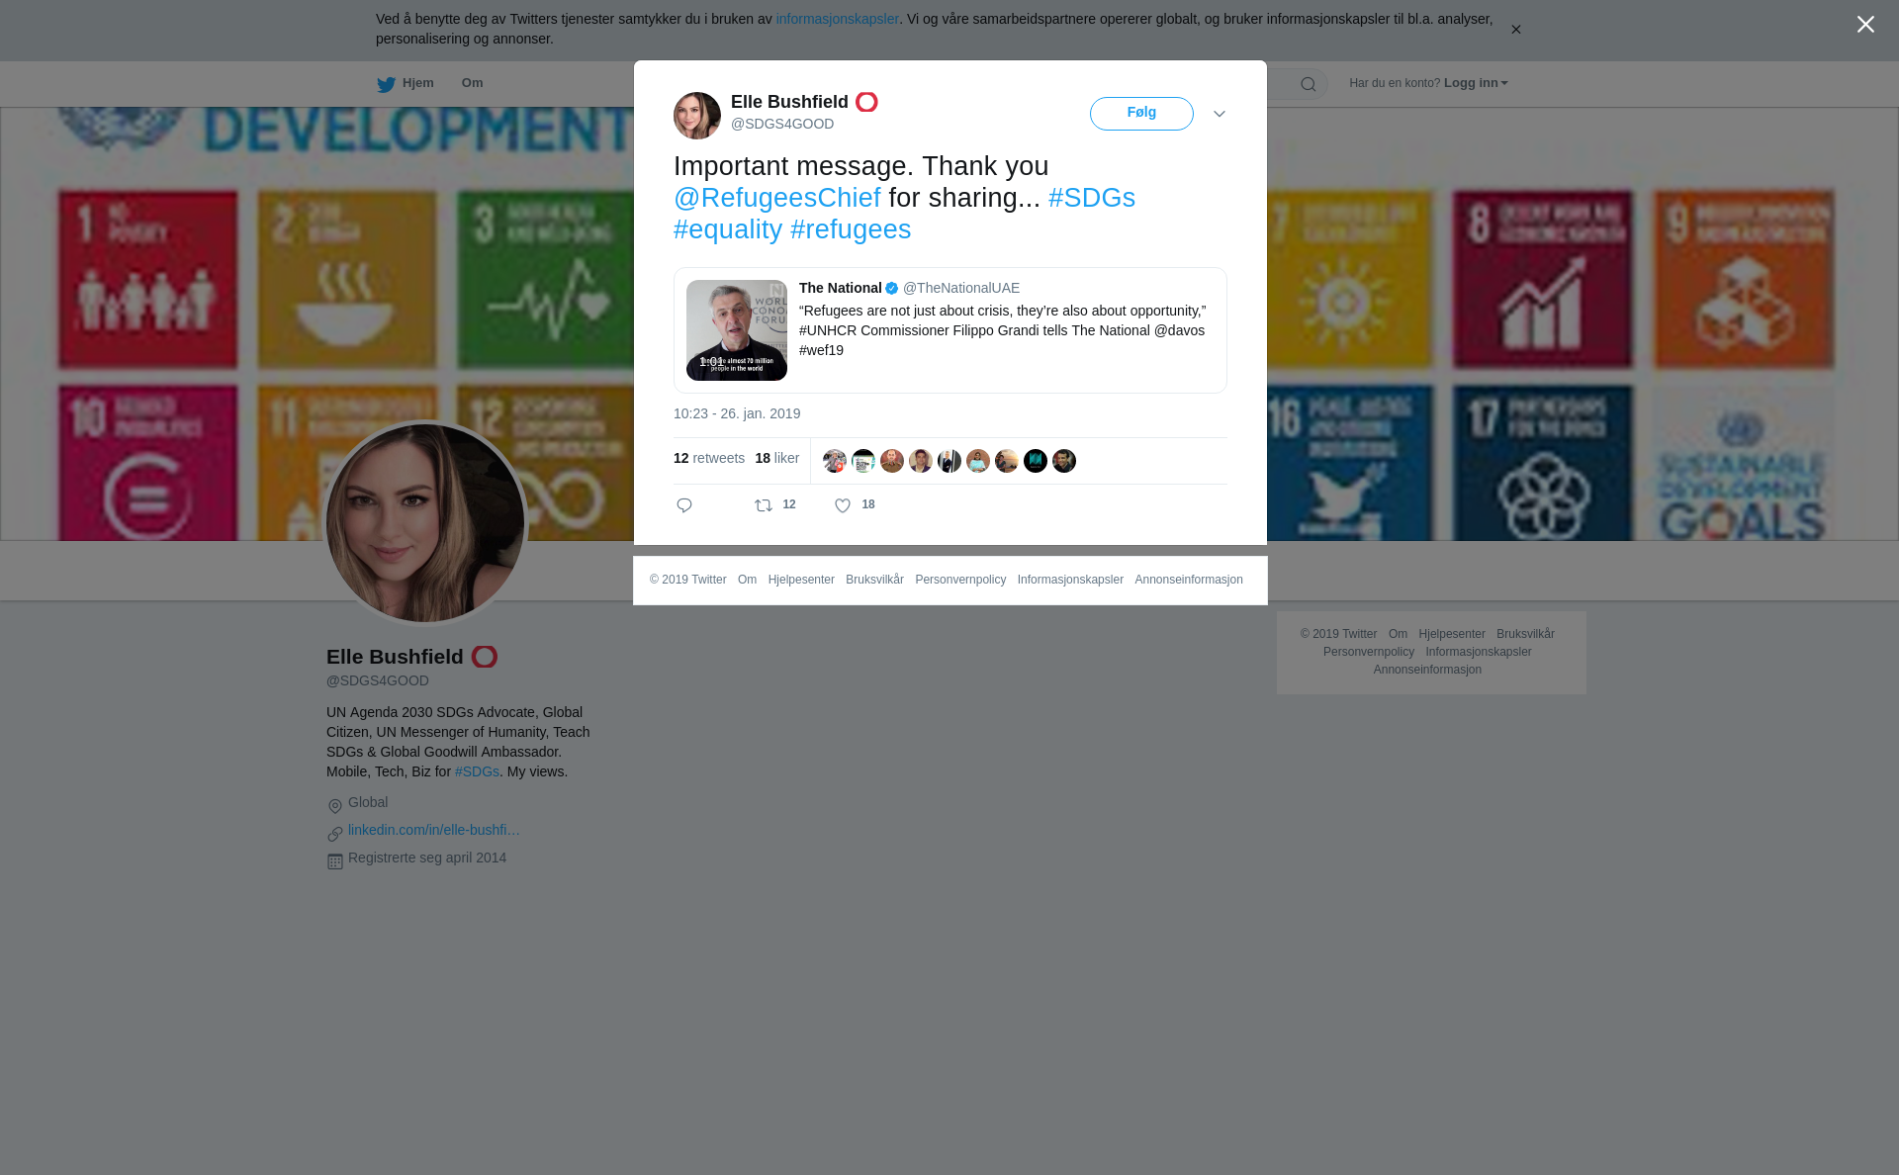This screenshot has height=1175, width=1899.
Task: View the 12 retweets list
Action: tap(709, 458)
